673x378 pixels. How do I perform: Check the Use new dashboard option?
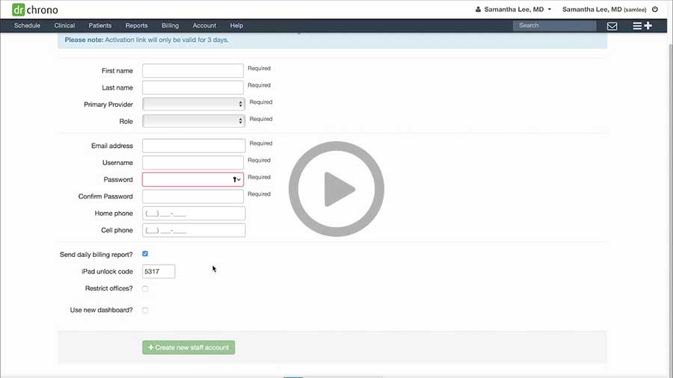pos(145,310)
